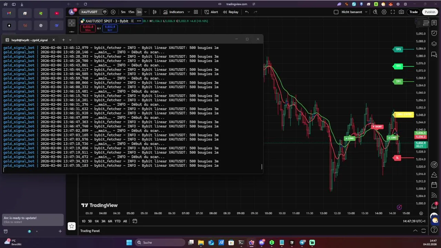Select the 3m timeframe
Image resolution: width=441 pixels, height=248 pixels.
coord(139,12)
